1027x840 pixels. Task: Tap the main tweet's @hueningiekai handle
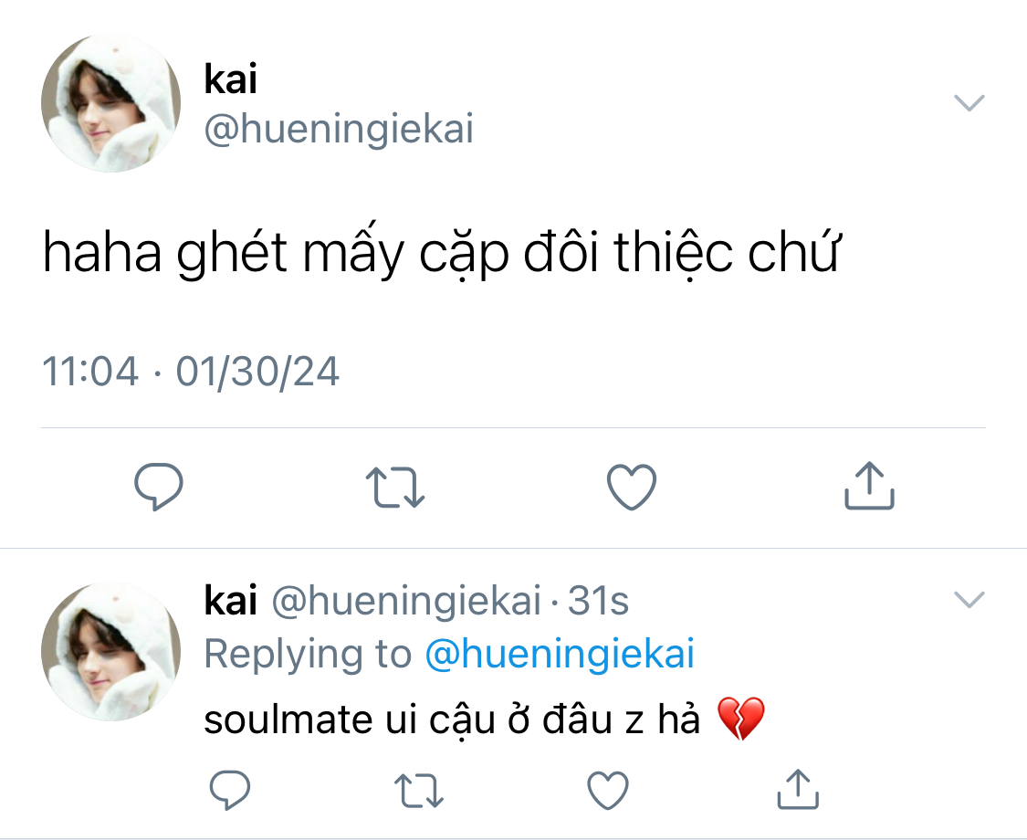click(340, 131)
